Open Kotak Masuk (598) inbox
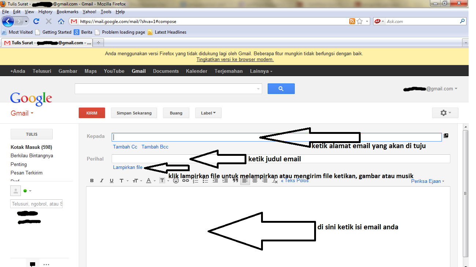The image size is (476, 267). coord(31,147)
